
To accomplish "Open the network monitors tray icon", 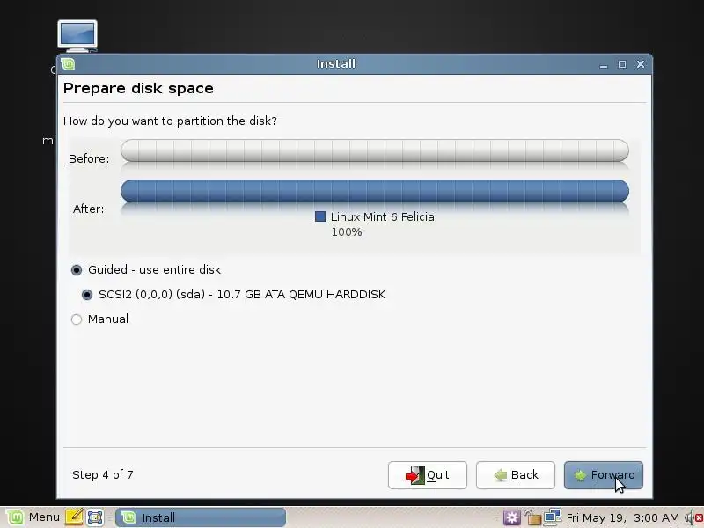I will pyautogui.click(x=553, y=517).
